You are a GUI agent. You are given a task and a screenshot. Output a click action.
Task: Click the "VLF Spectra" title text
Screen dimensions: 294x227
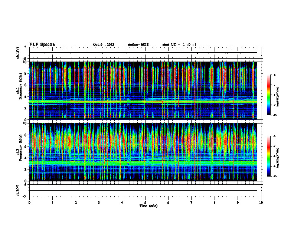[42, 45]
